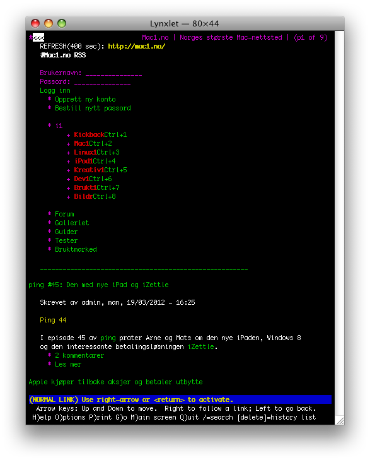This screenshot has height=460, width=370.
Task: Select the Mac1 Ctrl+2 link
Action: [x=93, y=143]
